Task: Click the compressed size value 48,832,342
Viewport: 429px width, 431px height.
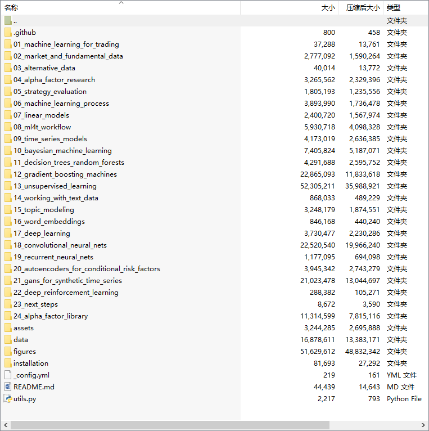Action: pos(363,351)
